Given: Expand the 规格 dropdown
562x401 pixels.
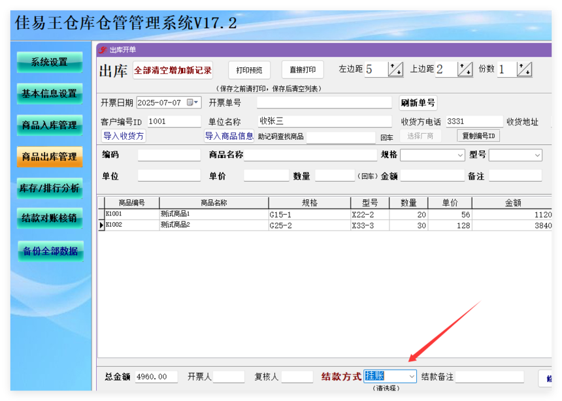Looking at the screenshot, I should 460,155.
